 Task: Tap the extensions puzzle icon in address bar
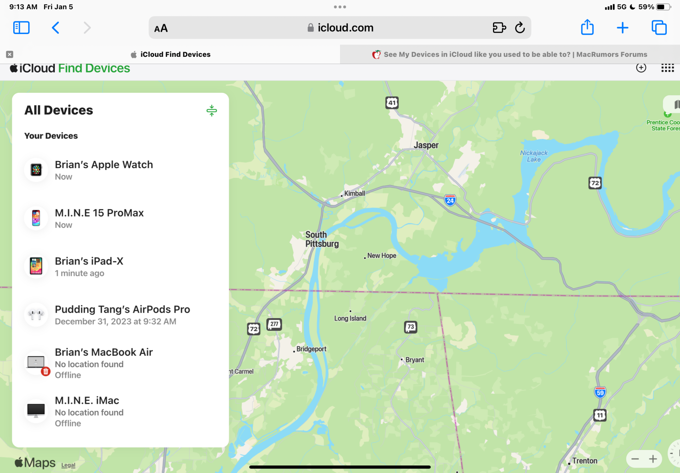[x=499, y=28]
